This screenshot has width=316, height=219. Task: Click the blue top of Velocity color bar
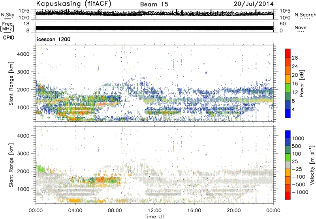coord(288,134)
